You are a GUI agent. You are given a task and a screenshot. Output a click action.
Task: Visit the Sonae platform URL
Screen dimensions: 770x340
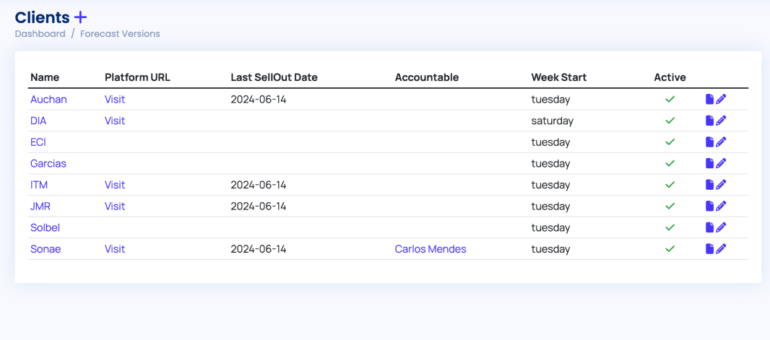(x=115, y=249)
